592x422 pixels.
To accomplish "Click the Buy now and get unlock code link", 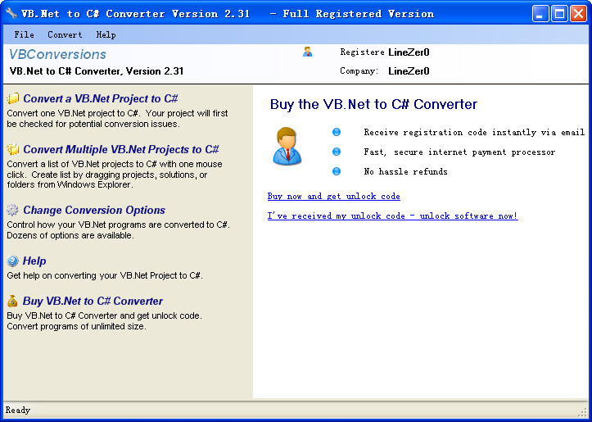I will click(334, 196).
